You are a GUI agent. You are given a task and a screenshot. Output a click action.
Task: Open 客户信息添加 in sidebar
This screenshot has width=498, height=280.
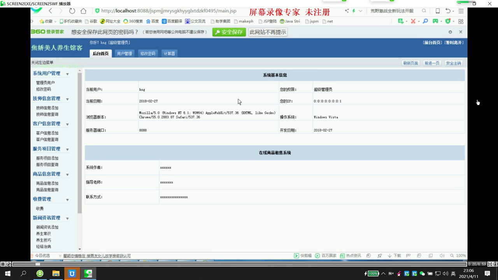click(x=47, y=133)
